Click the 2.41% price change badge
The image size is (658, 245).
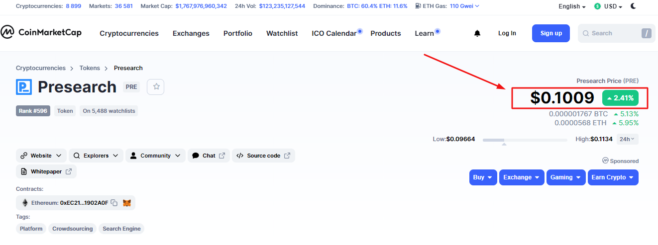[620, 98]
